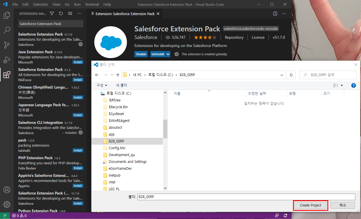Open Source Control view in activity bar
The height and width of the screenshot is (219, 361).
(x=7, y=45)
